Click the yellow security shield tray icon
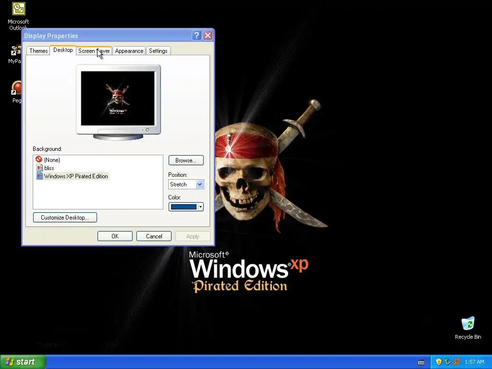Viewport: 492px width, 369px height. pos(439,362)
